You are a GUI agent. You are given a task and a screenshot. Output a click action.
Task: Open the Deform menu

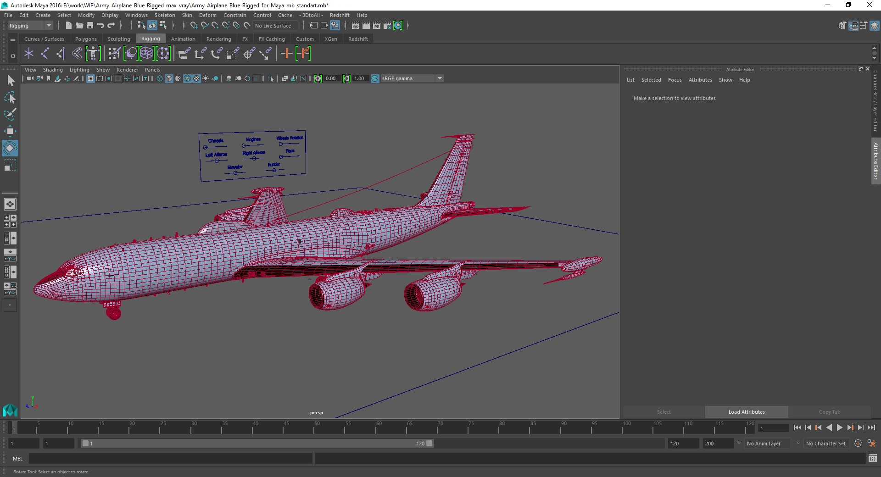click(207, 15)
